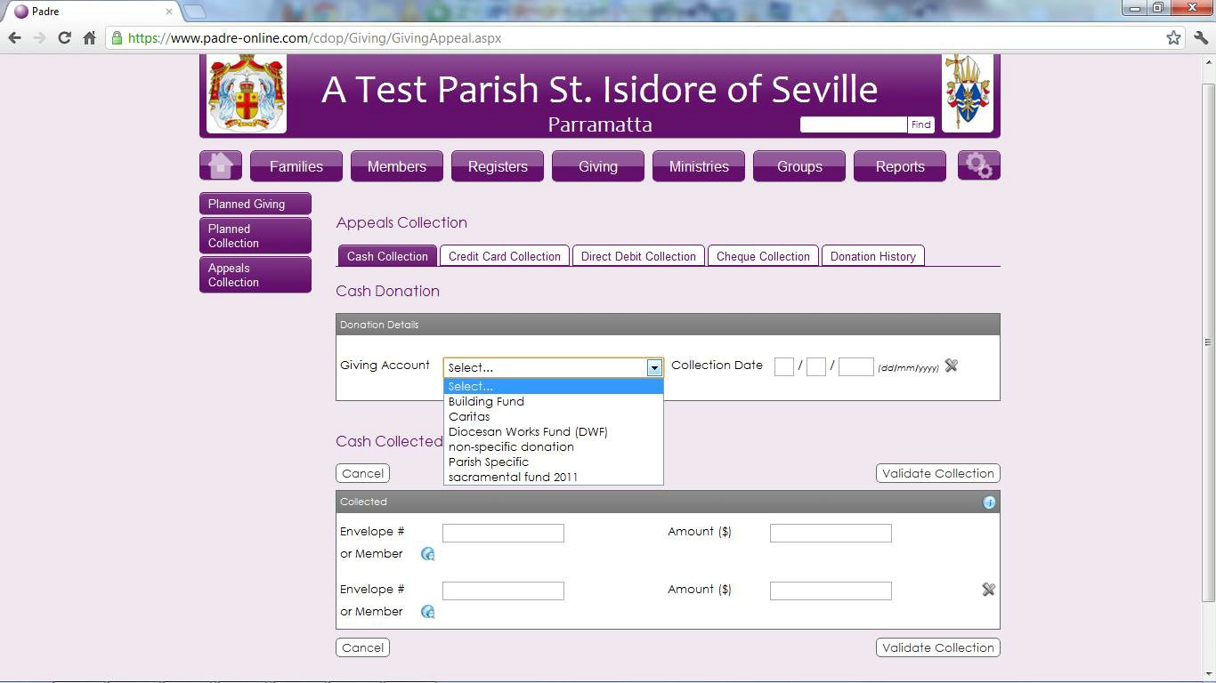Choose non-specific donation option
This screenshot has width=1216, height=683.
[553, 446]
